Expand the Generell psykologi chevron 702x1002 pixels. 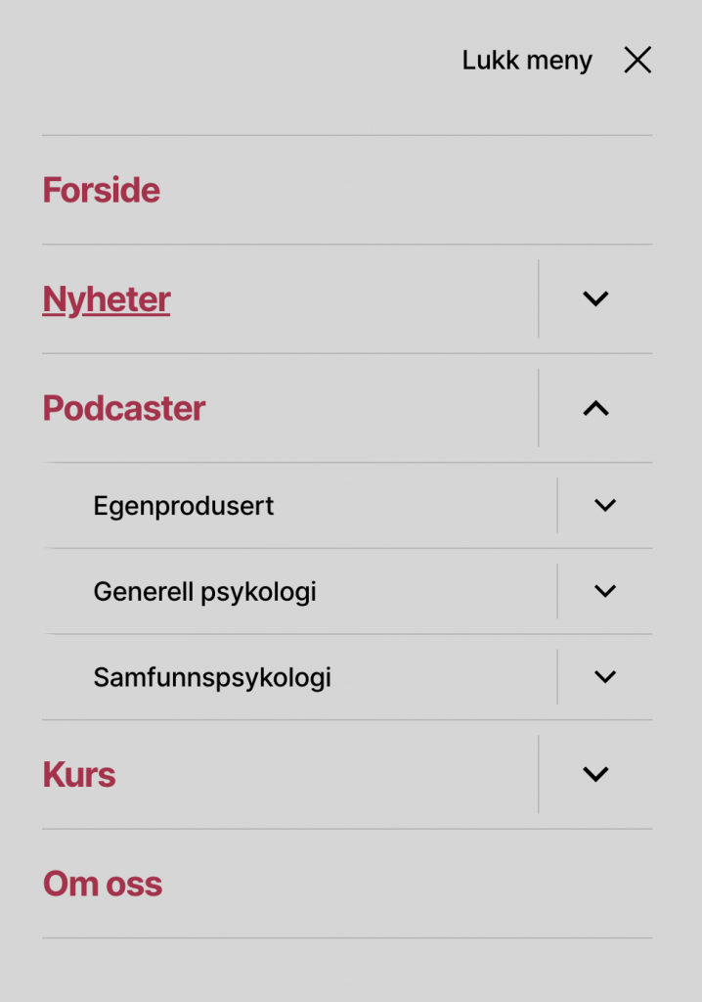tap(605, 591)
